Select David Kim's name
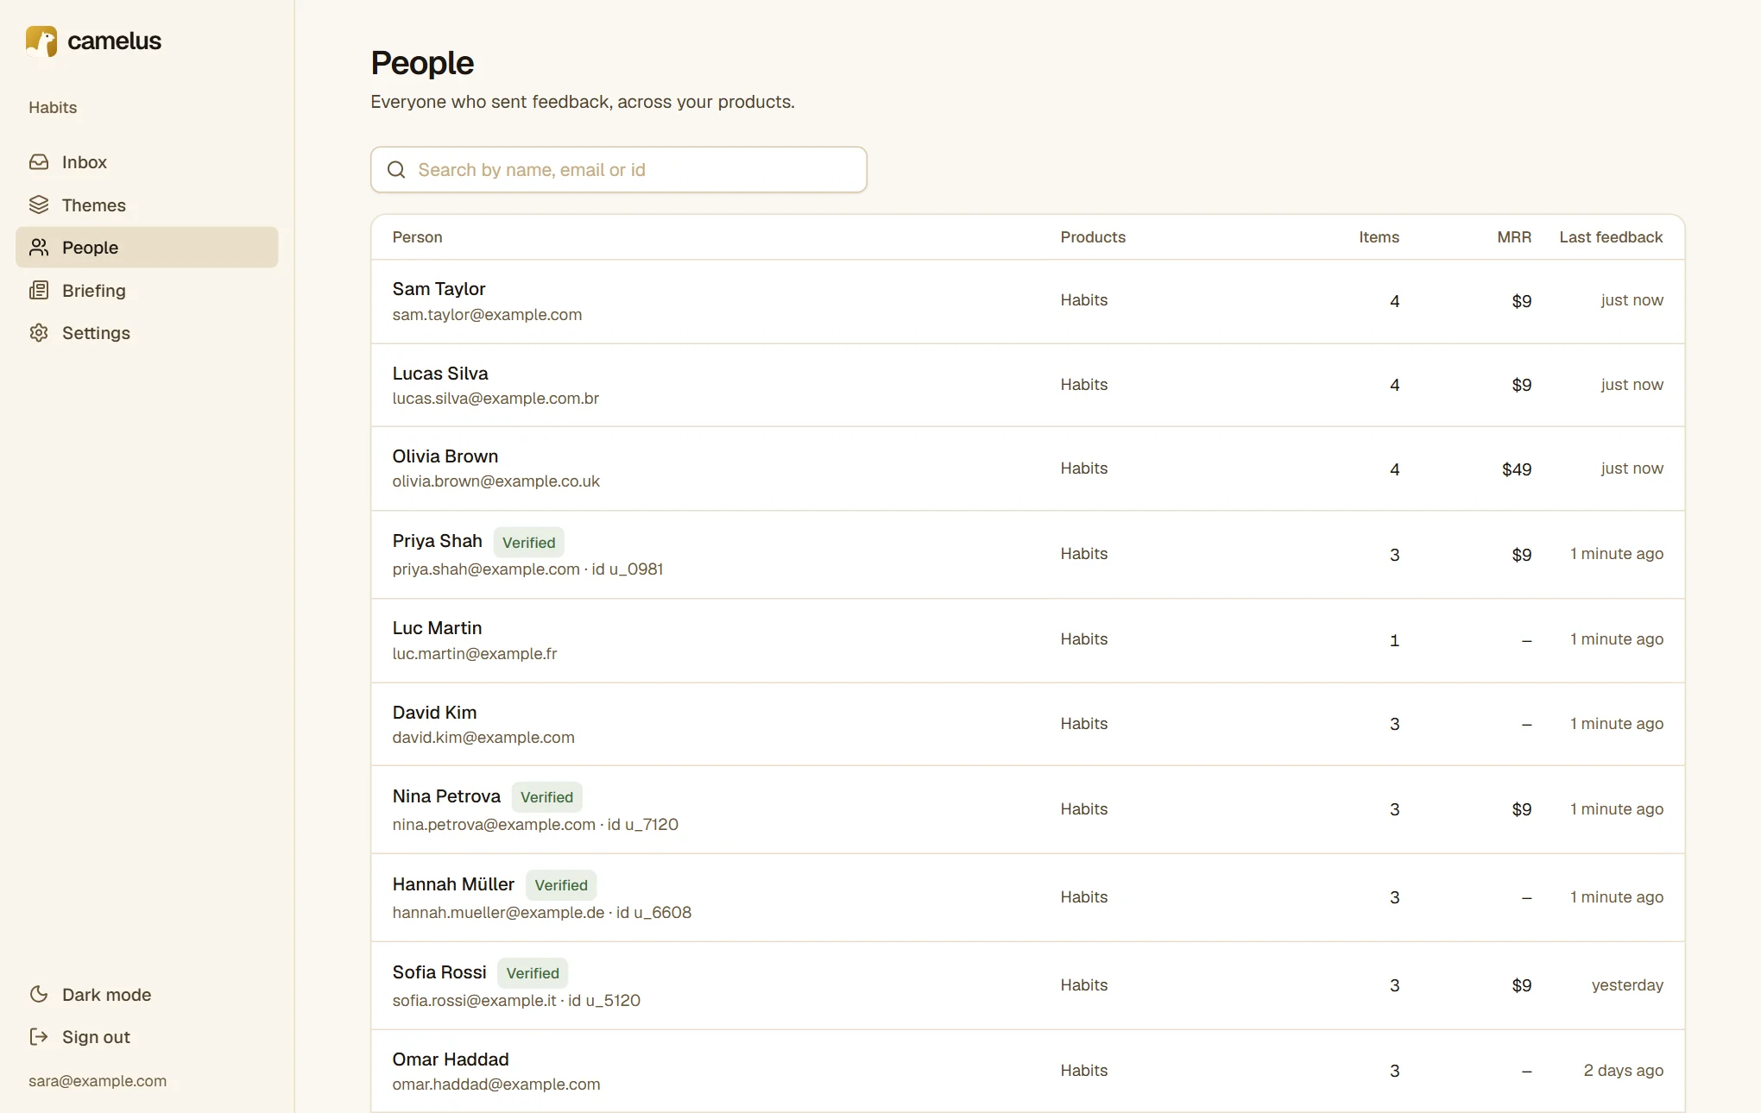The image size is (1761, 1113). pos(434,713)
